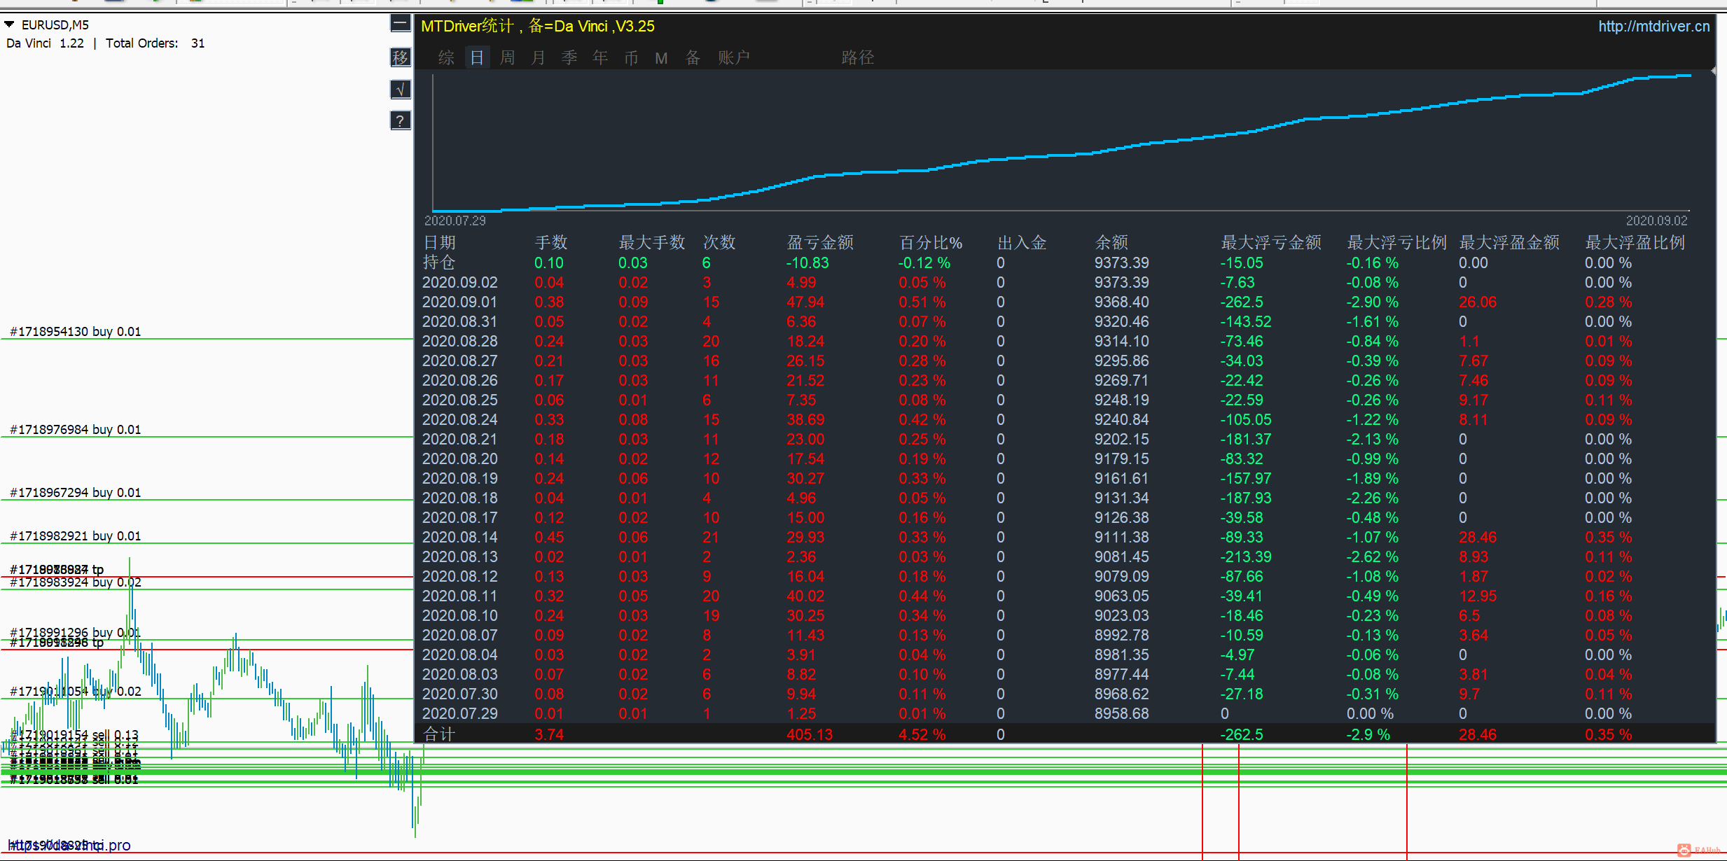Screen dimensions: 1727x861
Task: Click the Da Vinci 1.22 Total Orders text
Action: [x=106, y=43]
